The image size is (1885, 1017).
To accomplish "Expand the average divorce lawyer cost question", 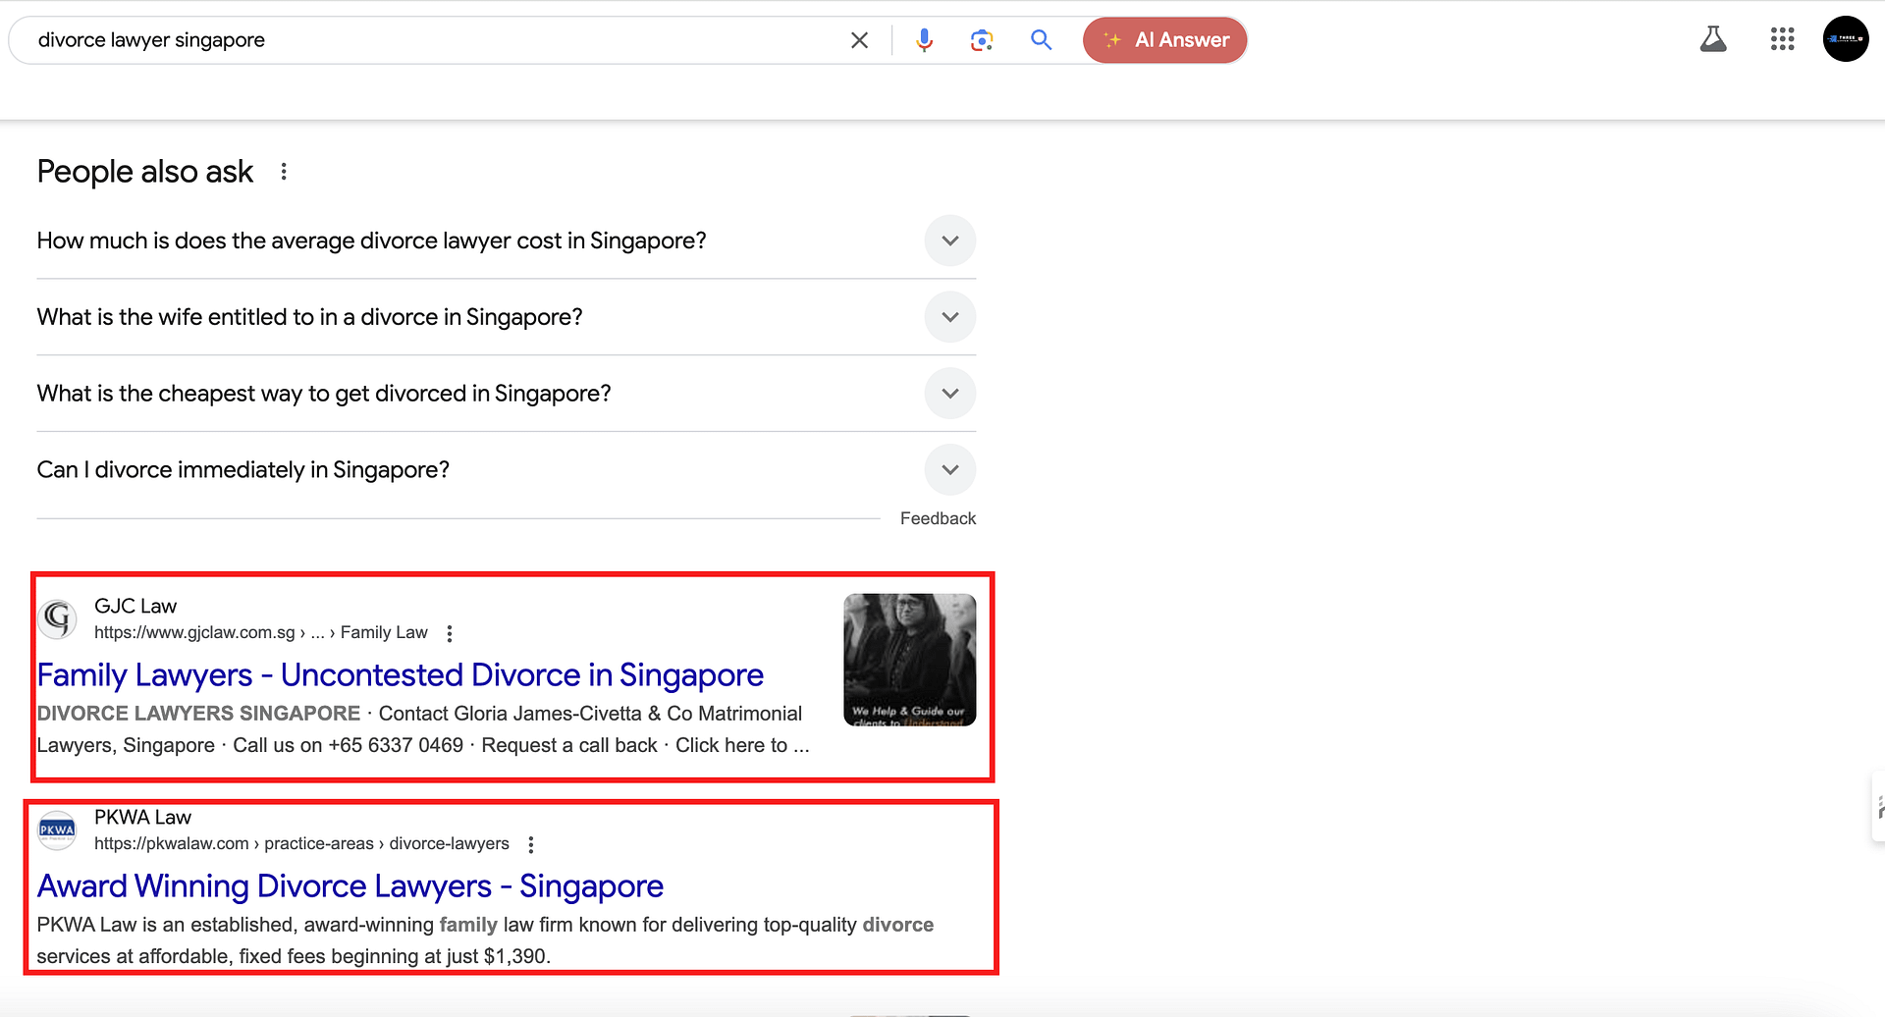I will point(949,241).
